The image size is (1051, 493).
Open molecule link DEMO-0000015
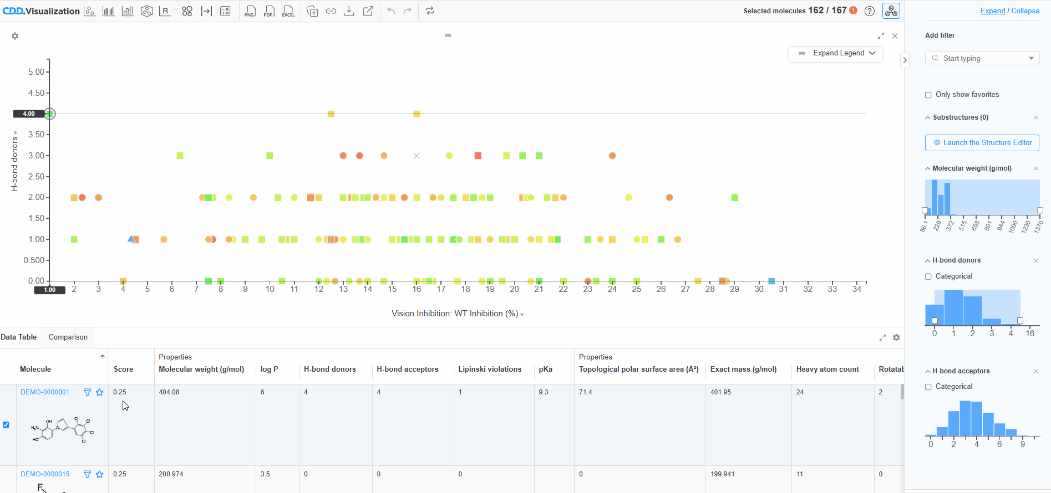click(45, 474)
